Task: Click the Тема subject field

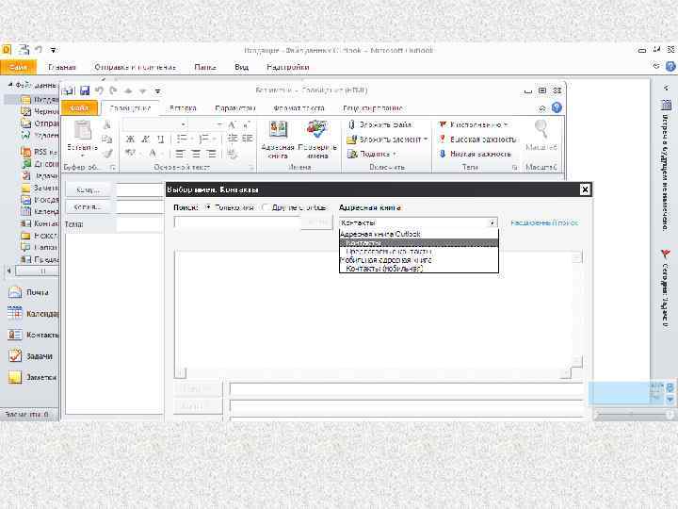Action: click(x=139, y=224)
